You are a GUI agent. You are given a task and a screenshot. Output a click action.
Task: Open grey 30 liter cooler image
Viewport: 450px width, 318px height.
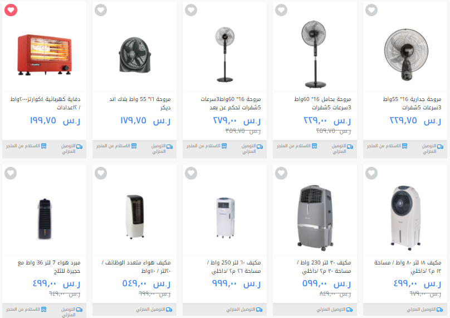[x=315, y=218]
